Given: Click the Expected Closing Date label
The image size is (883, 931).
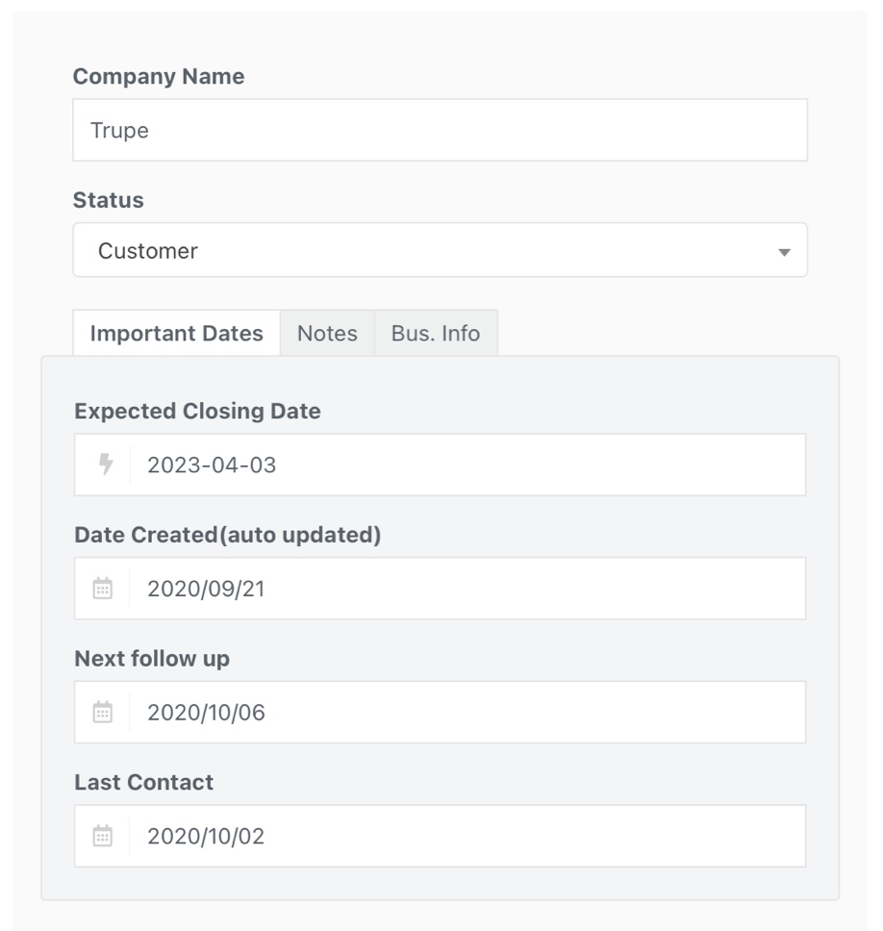Looking at the screenshot, I should click(x=198, y=412).
